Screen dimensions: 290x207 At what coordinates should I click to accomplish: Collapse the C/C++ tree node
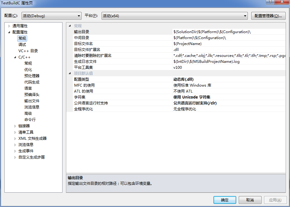click(x=15, y=57)
